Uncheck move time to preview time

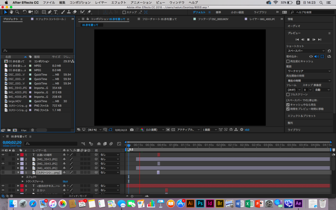(288, 109)
